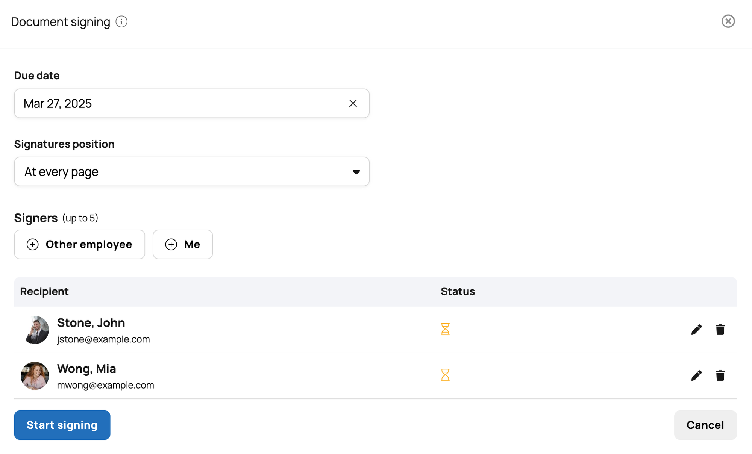Click Mia Wong's profile photo

click(x=35, y=376)
